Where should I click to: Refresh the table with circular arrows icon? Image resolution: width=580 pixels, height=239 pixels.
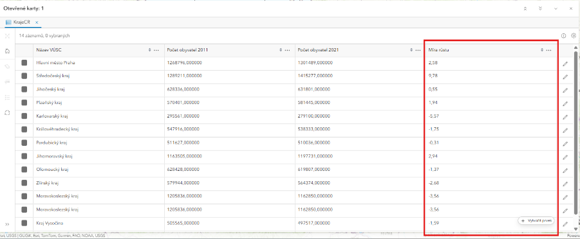7,112
